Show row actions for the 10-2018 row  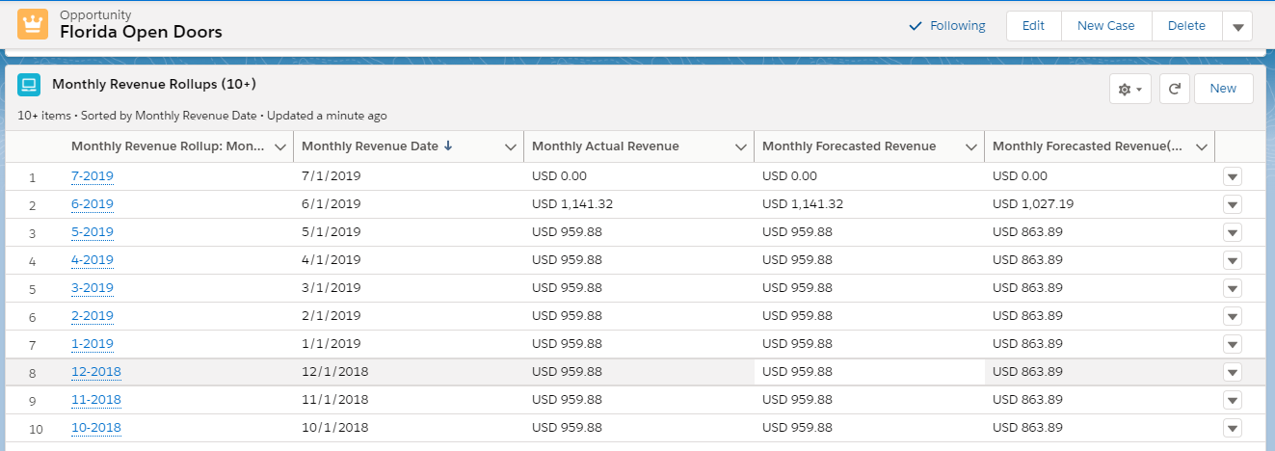[1233, 428]
